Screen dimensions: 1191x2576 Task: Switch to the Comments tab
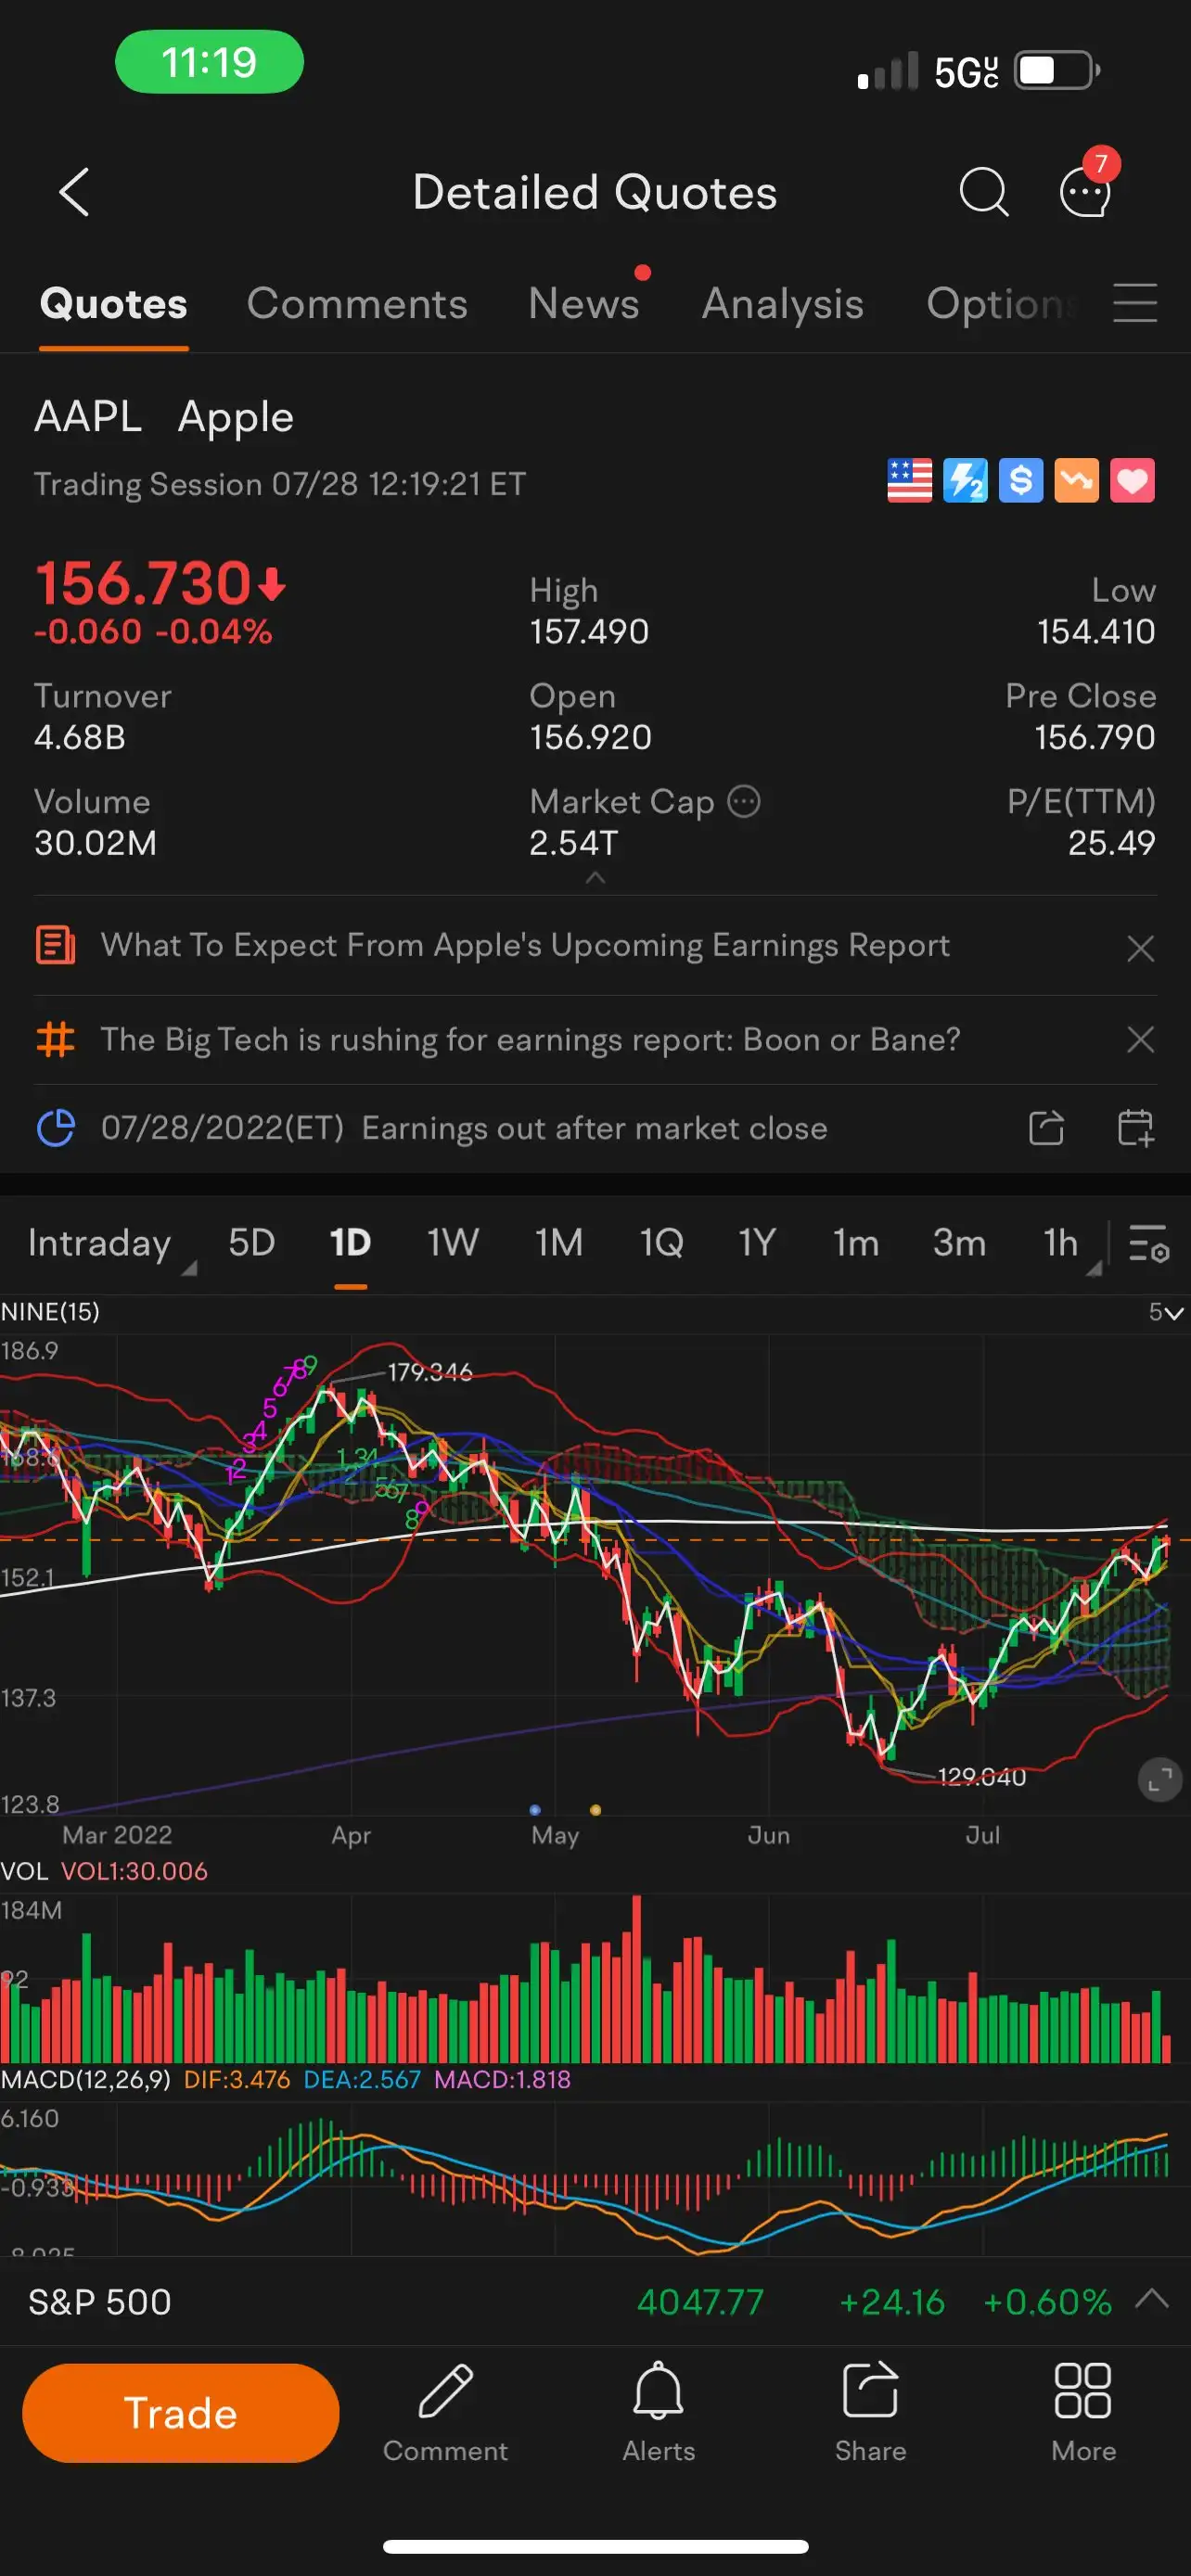tap(357, 303)
